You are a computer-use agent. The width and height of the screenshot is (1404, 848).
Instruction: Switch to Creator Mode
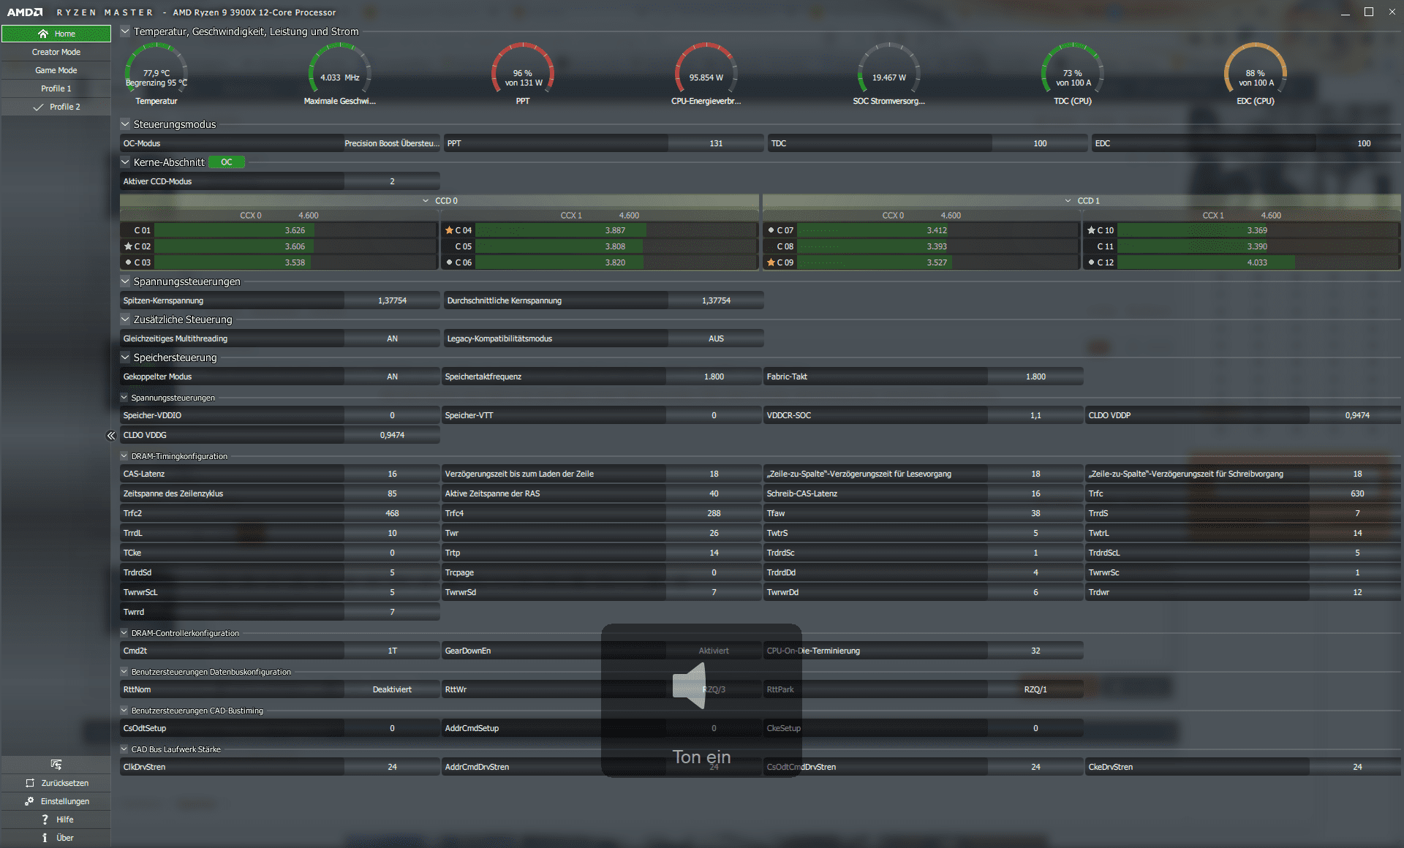(x=56, y=52)
